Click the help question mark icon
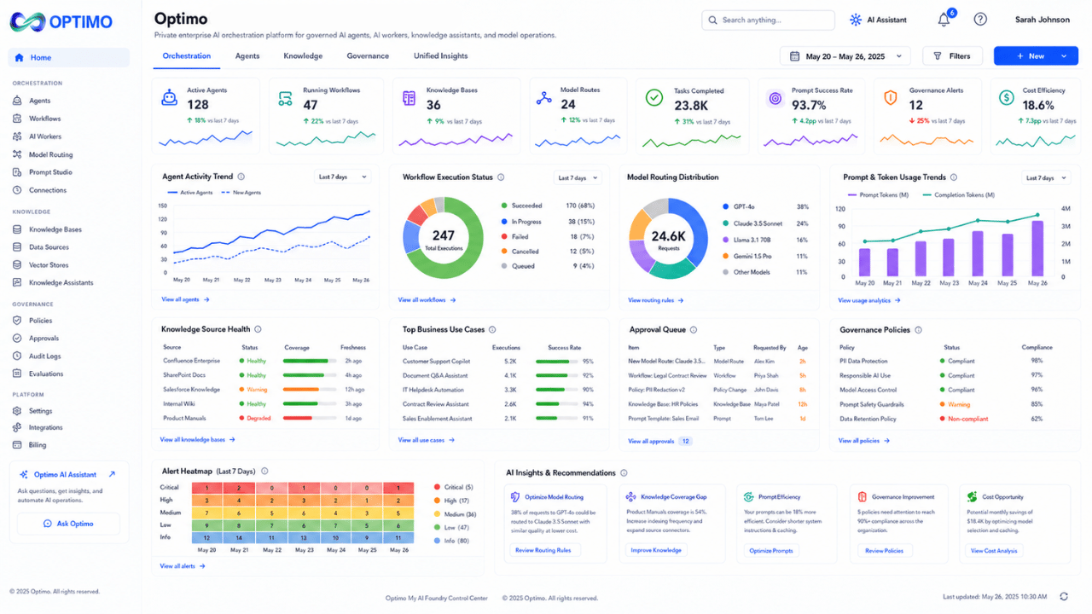 click(980, 20)
